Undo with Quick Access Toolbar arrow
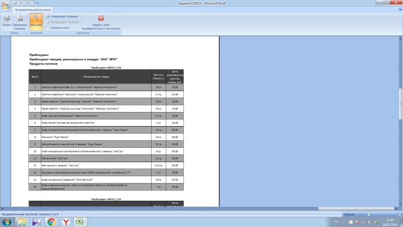The width and height of the screenshot is (403, 227). (x=21, y=3)
